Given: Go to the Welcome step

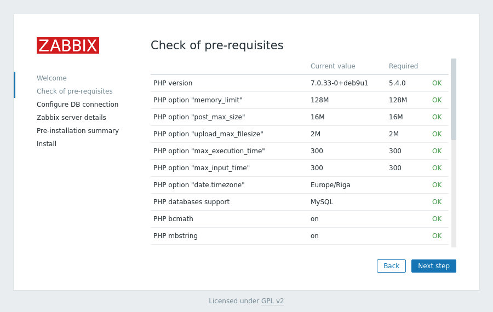Looking at the screenshot, I should point(51,78).
